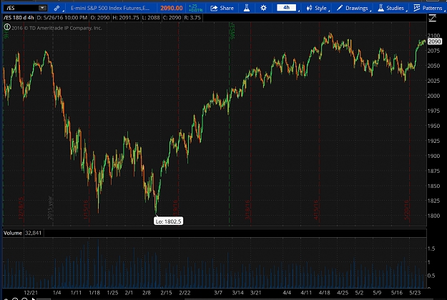Open the Drawings menu
The height and width of the screenshot is (300, 447).
click(x=353, y=8)
